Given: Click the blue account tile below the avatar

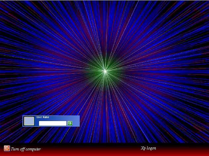Looking at the screenshot, I should click(29, 126).
